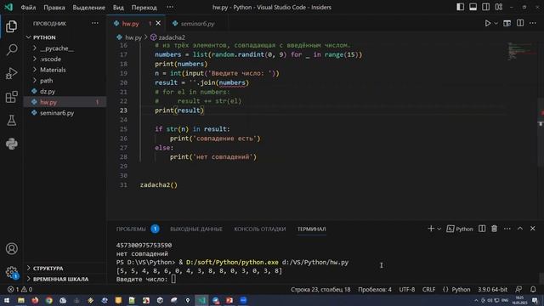
Task: Open Windows Start menu
Action: pos(7,300)
